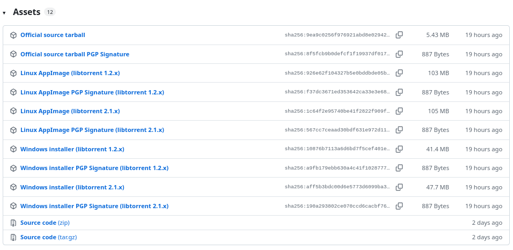
Task: Click package icon beside Windows installer (libtorrent 1.2.x)
Action: pyautogui.click(x=13, y=149)
